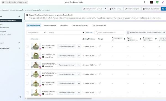Click the status icon in 20 январь row
Screen dimensions: 166x101
click(100, 65)
